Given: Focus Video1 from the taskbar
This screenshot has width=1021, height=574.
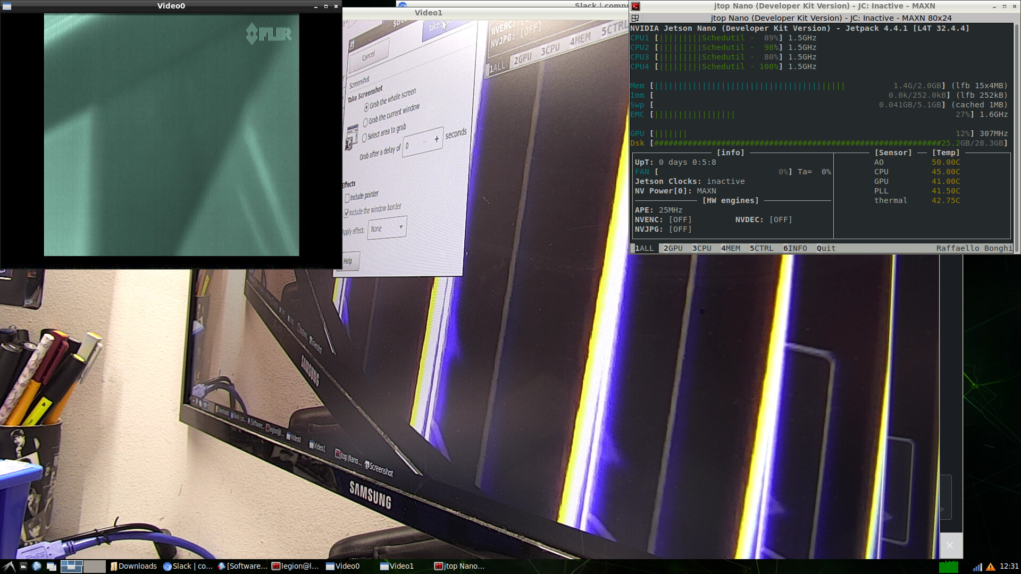Looking at the screenshot, I should pyautogui.click(x=397, y=567).
